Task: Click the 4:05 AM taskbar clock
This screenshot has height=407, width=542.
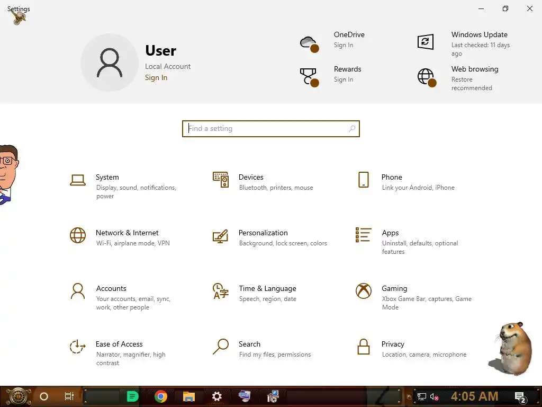Action: pos(474,396)
